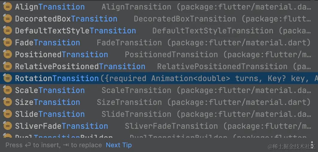Click the icon beside ScaleTransition
318x152 pixels.
click(x=7, y=90)
